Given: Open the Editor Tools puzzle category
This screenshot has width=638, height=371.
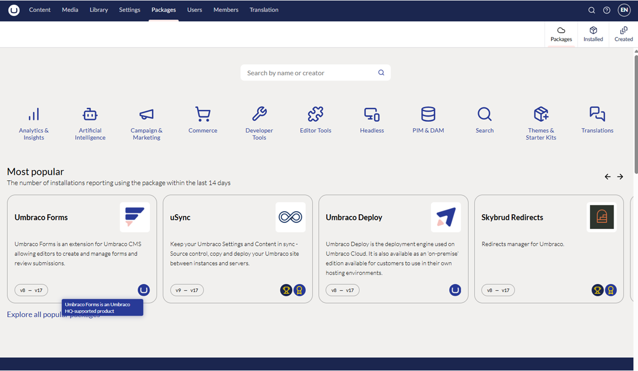Looking at the screenshot, I should coord(315,120).
